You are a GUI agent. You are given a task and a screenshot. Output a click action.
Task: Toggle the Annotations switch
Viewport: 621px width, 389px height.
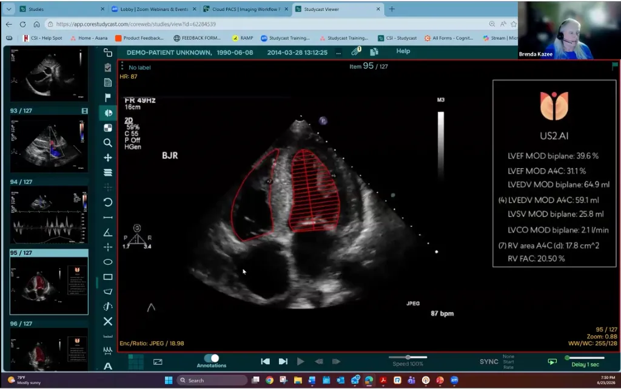212,358
